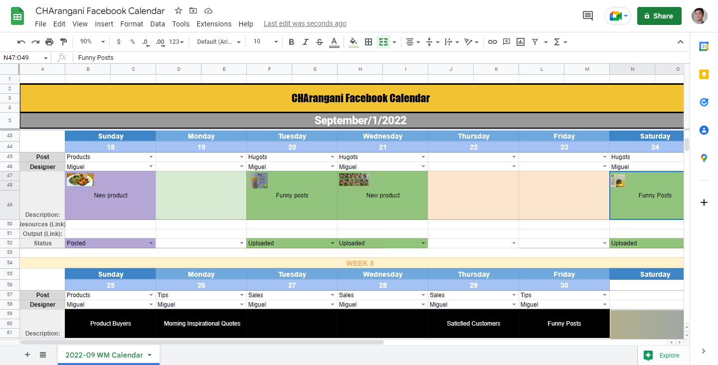718x365 pixels.
Task: Choose a different font from Default (Arial)
Action: click(219, 42)
